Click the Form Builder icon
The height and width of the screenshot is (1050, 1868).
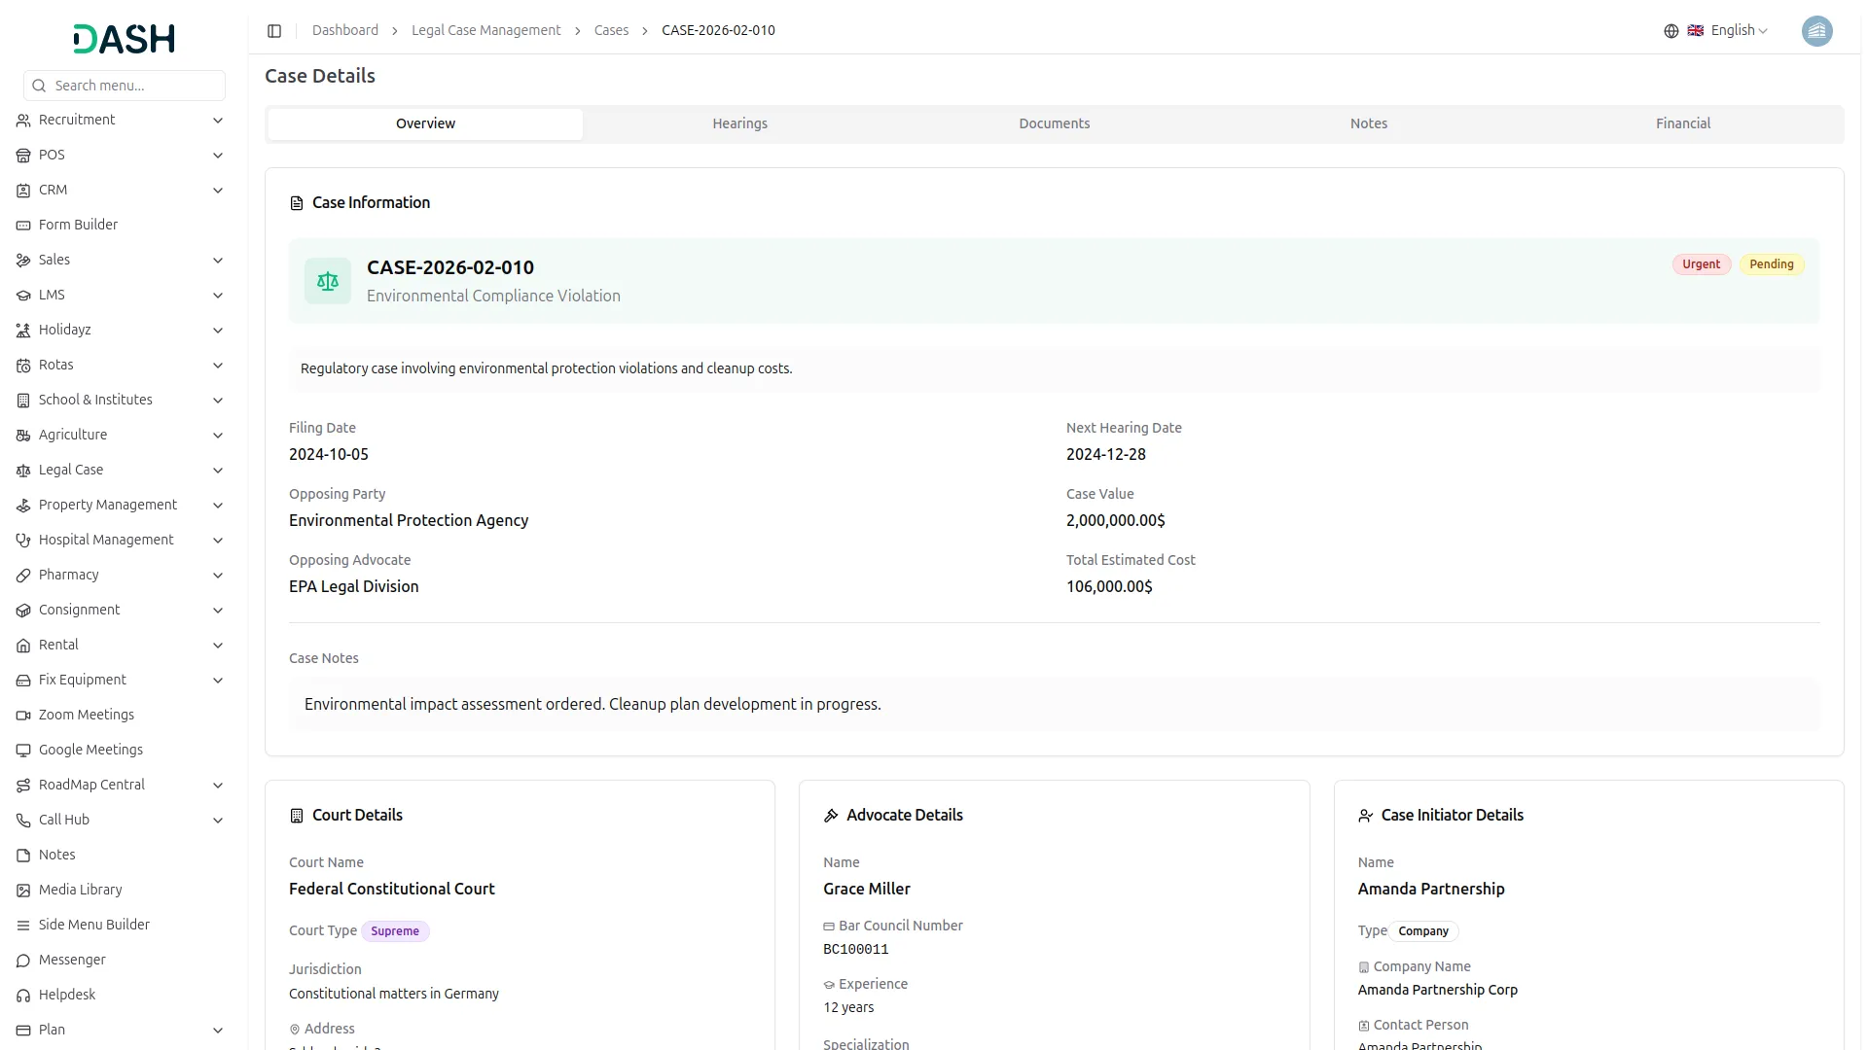coord(22,225)
